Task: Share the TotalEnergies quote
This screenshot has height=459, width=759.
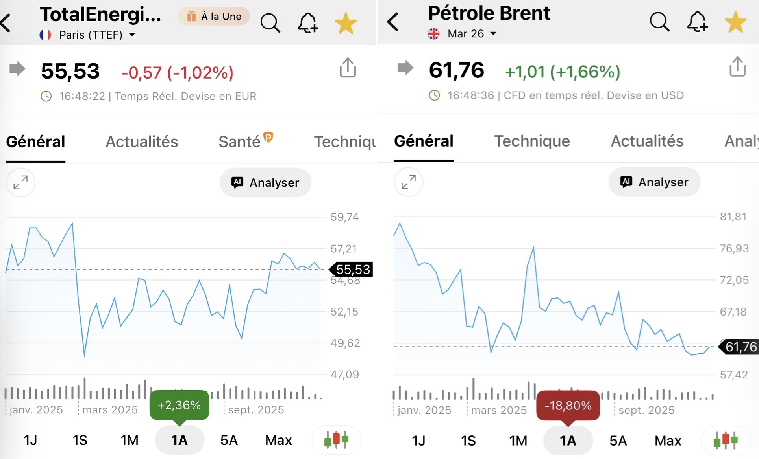Action: tap(348, 68)
